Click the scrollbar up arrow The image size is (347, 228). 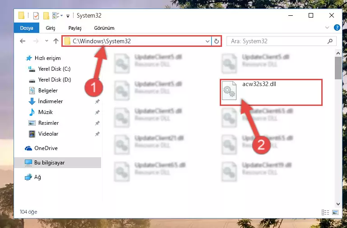click(x=338, y=53)
